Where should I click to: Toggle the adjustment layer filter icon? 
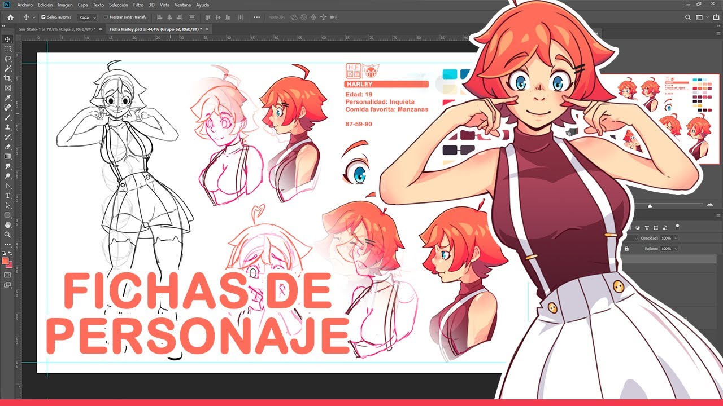pos(638,228)
